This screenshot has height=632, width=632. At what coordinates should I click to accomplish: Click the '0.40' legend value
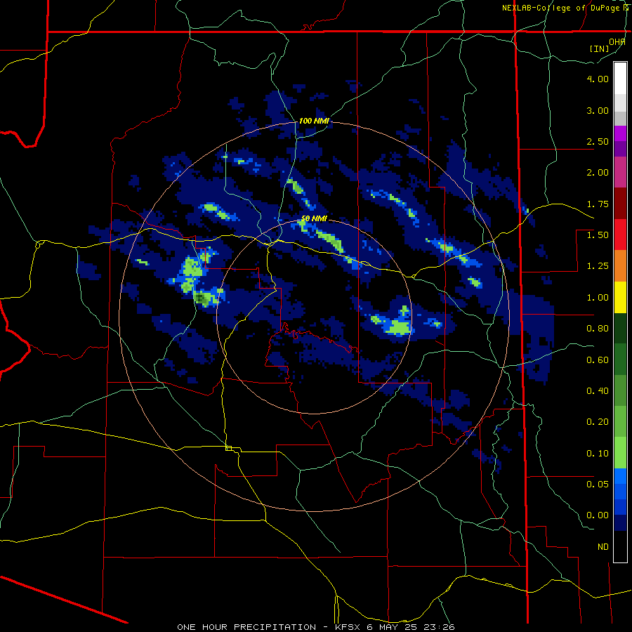click(598, 391)
